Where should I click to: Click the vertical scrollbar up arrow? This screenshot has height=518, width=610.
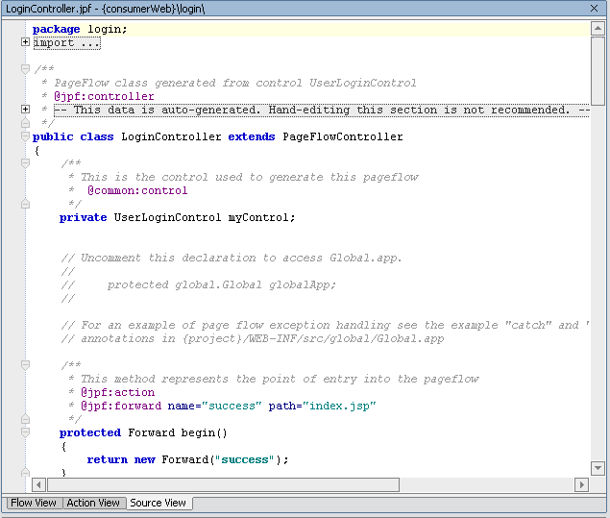coord(598,28)
